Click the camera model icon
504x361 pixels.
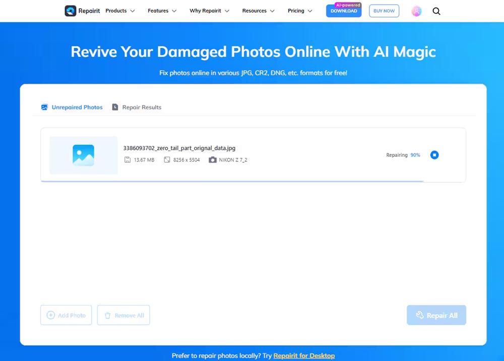coord(213,160)
